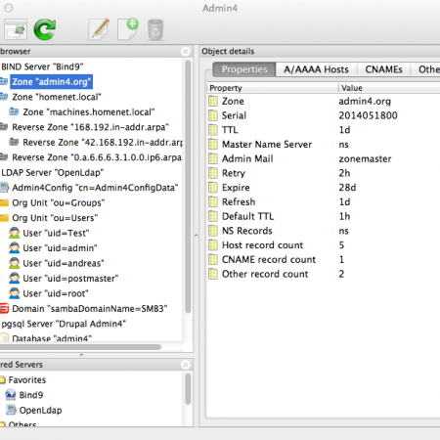
Task: Click the icon of Reverse Zone 42.168.192
Action: point(14,142)
